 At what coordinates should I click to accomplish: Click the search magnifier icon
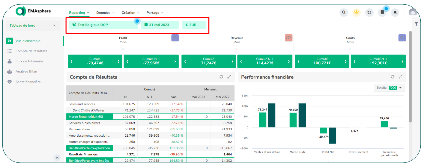pyautogui.click(x=344, y=12)
